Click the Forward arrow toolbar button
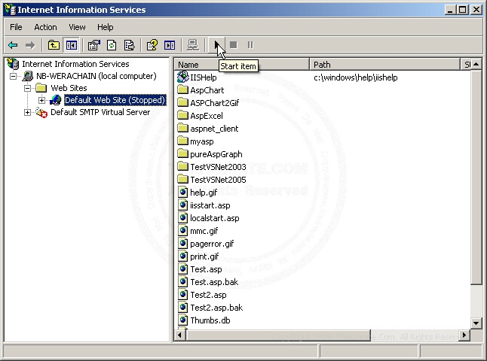Viewport: 487px width, 361px height. 30,45
